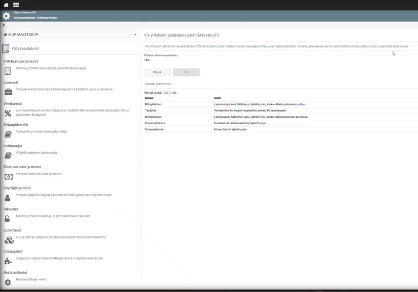This screenshot has height=292, width=418.
Task: Select the Luokittelut heading
Action: 12,230
